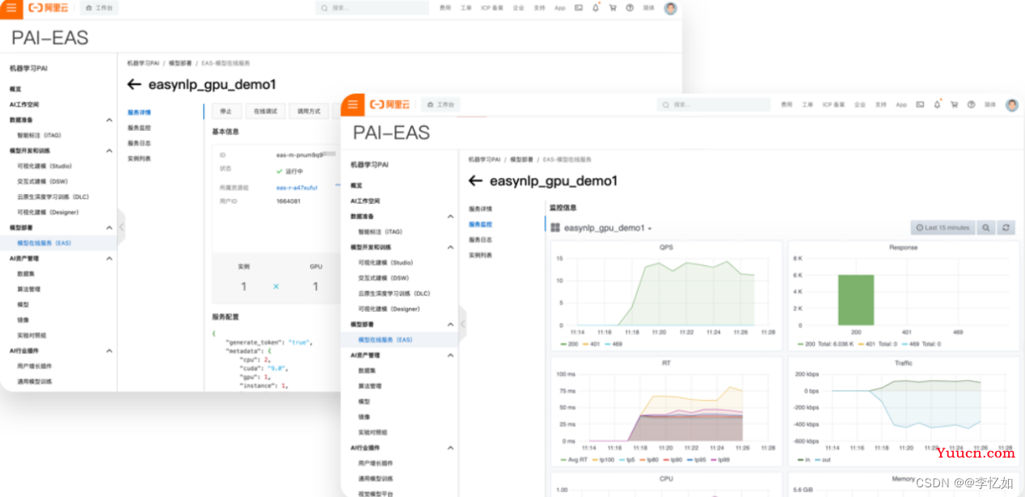The width and height of the screenshot is (1025, 497).
Task: Open the hamburger menu in the back window
Action: [11, 7]
